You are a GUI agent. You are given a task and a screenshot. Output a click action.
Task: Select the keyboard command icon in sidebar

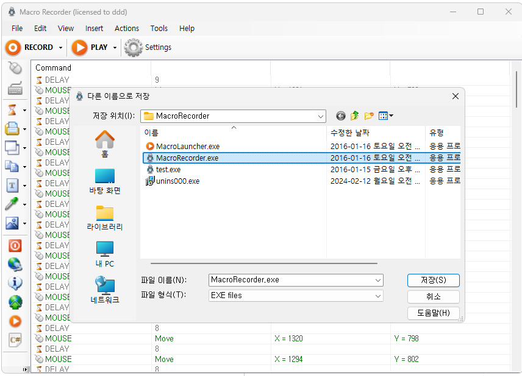tap(15, 89)
